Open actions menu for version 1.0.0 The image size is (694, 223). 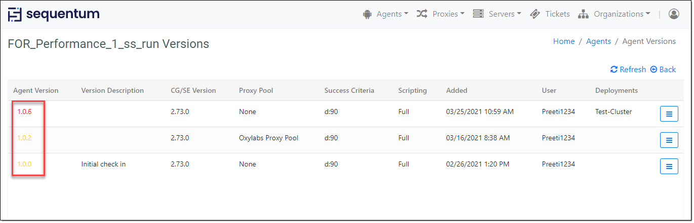pos(669,166)
